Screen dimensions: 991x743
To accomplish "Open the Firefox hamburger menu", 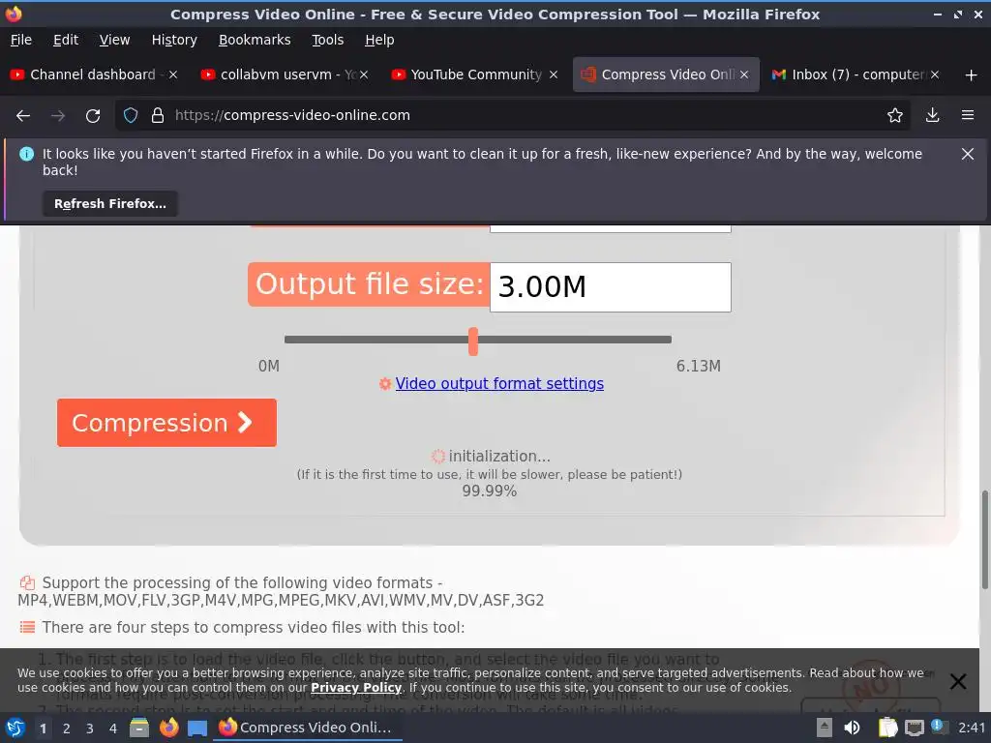I will click(967, 116).
